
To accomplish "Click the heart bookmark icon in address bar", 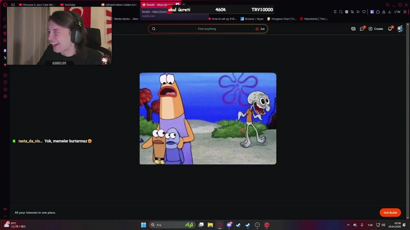I will pyautogui.click(x=364, y=12).
